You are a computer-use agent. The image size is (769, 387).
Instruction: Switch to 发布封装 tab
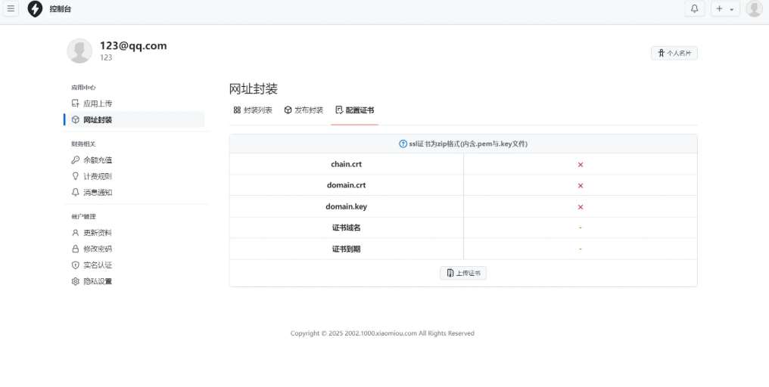tap(304, 110)
